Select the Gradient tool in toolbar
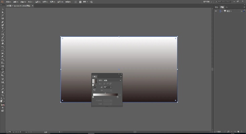The height and width of the screenshot is (134, 246). coord(2,69)
